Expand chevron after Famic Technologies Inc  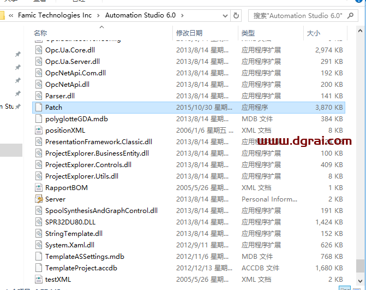(x=98, y=16)
